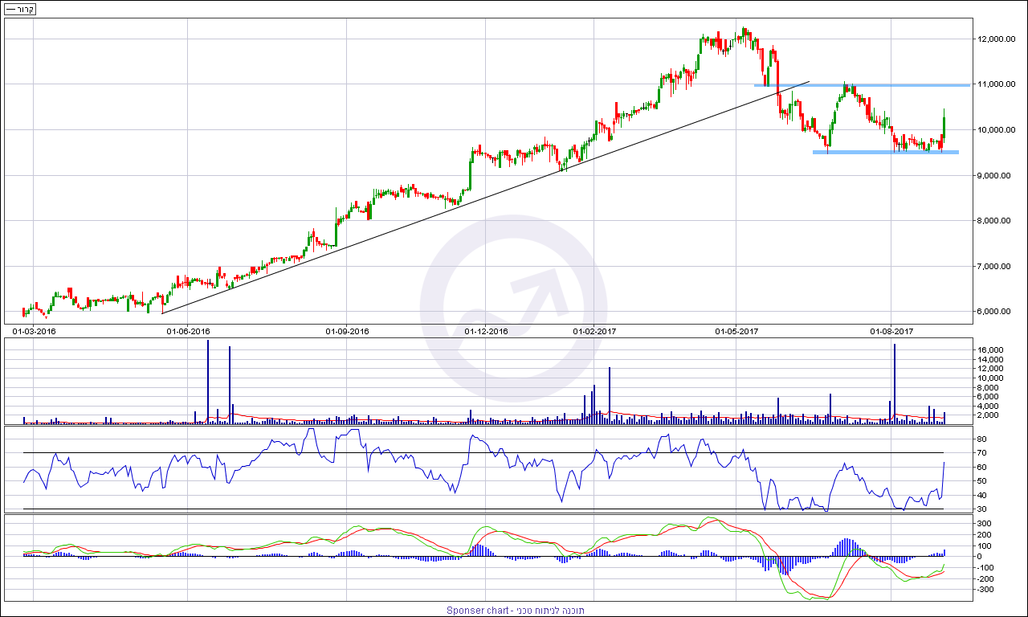Click the 80 label on the RSI axis
Screen dimensions: 1028x617
click(x=981, y=439)
